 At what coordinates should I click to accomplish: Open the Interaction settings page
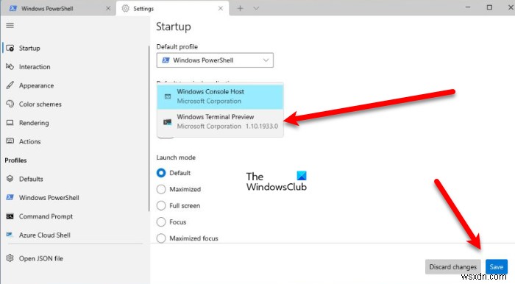pos(75,67)
